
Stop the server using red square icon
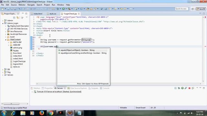tap(189, 88)
